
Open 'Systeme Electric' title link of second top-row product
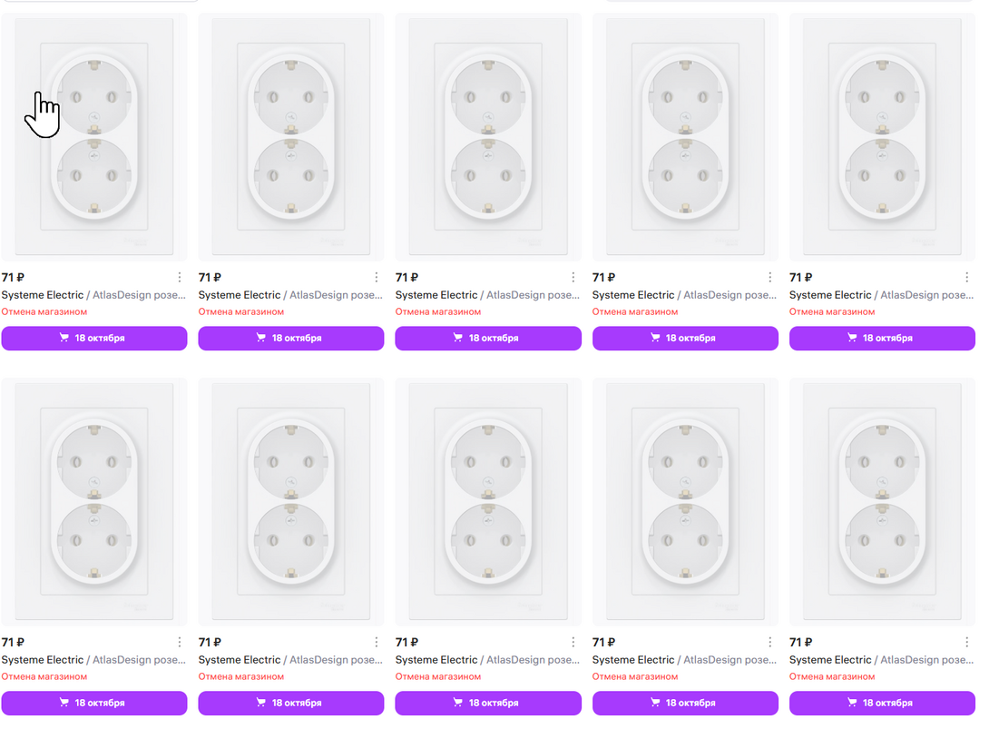240,295
